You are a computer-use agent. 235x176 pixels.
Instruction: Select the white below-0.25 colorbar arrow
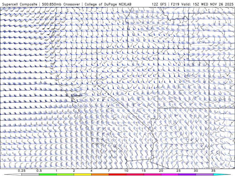13,175
